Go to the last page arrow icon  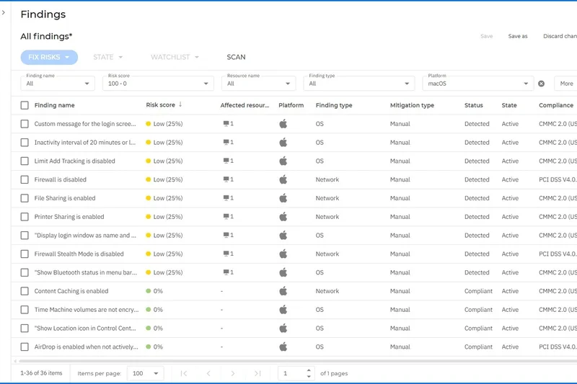257,373
